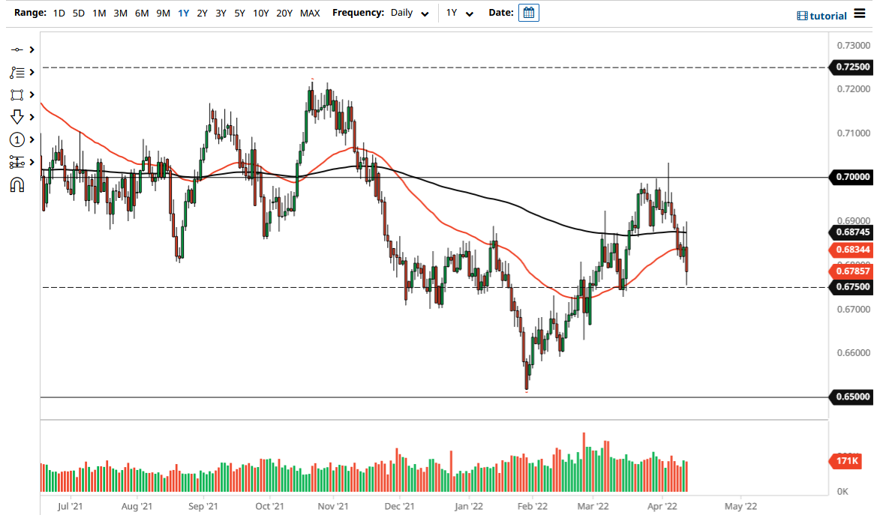Open the date picker calendar icon
Viewport: 883px width, 524px height.
pyautogui.click(x=530, y=12)
